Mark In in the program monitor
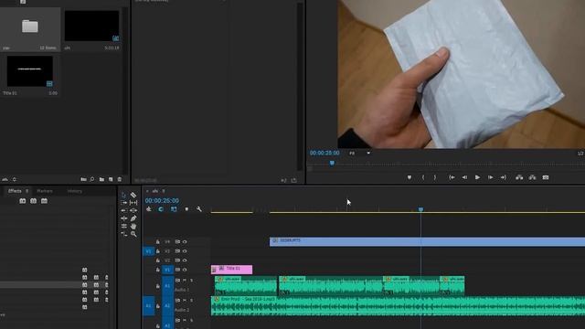 click(x=423, y=177)
